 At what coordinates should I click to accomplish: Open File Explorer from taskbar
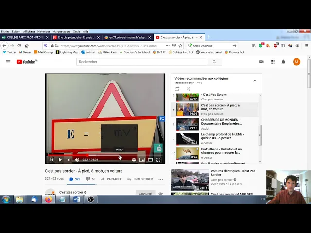pyautogui.click(x=19, y=200)
